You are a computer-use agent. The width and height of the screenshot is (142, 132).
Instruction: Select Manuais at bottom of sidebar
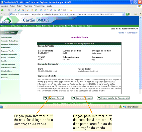click(4, 78)
